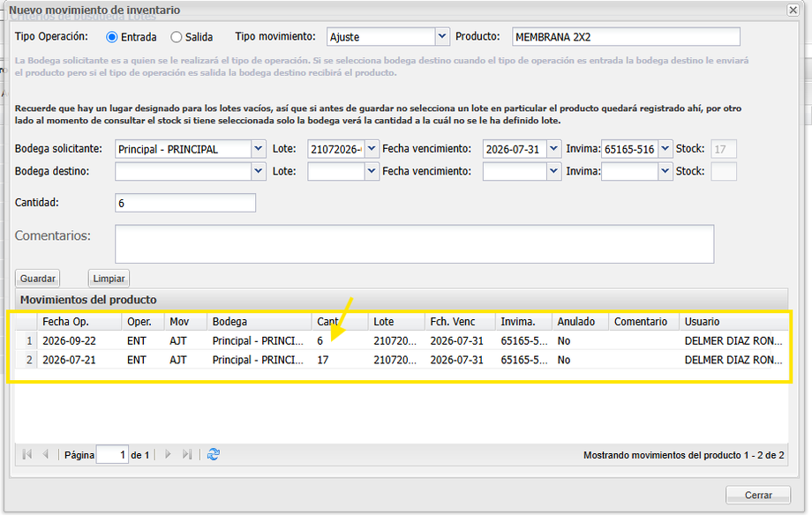This screenshot has width=812, height=522.
Task: Jump to last page of movements
Action: [x=187, y=454]
